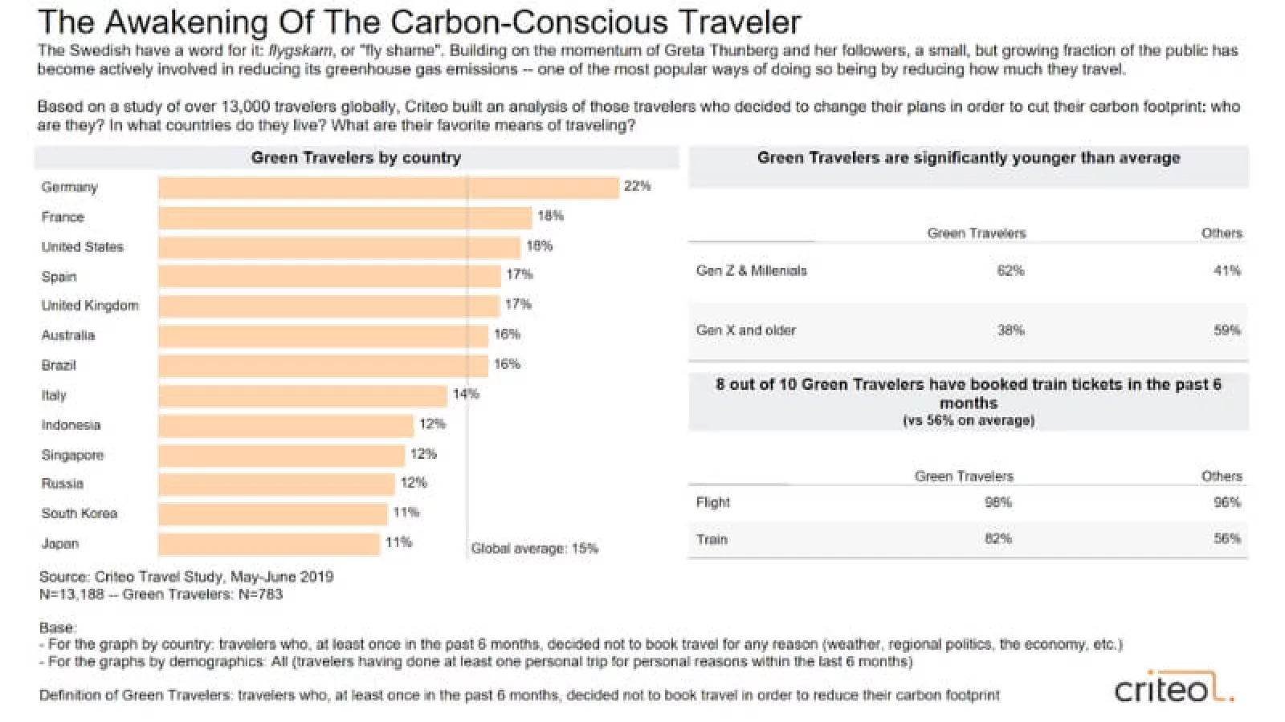Select the Flight row label
The width and height of the screenshot is (1285, 722).
[712, 502]
